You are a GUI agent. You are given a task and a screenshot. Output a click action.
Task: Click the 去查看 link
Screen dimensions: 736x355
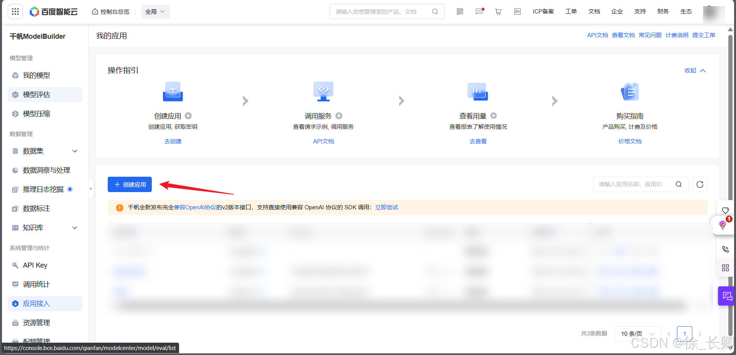coord(478,141)
